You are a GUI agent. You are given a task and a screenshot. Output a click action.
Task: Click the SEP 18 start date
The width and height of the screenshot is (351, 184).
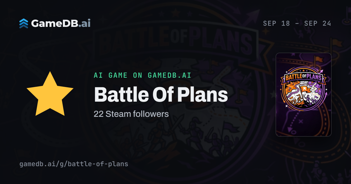[x=276, y=23]
